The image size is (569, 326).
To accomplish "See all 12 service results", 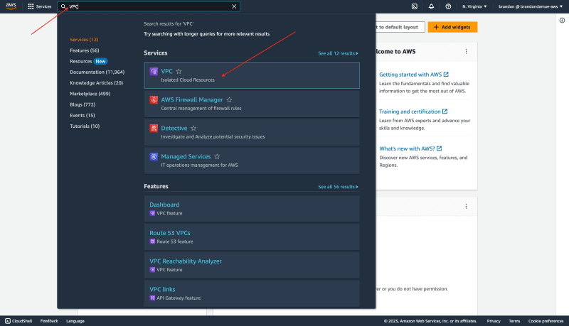I will tap(339, 53).
